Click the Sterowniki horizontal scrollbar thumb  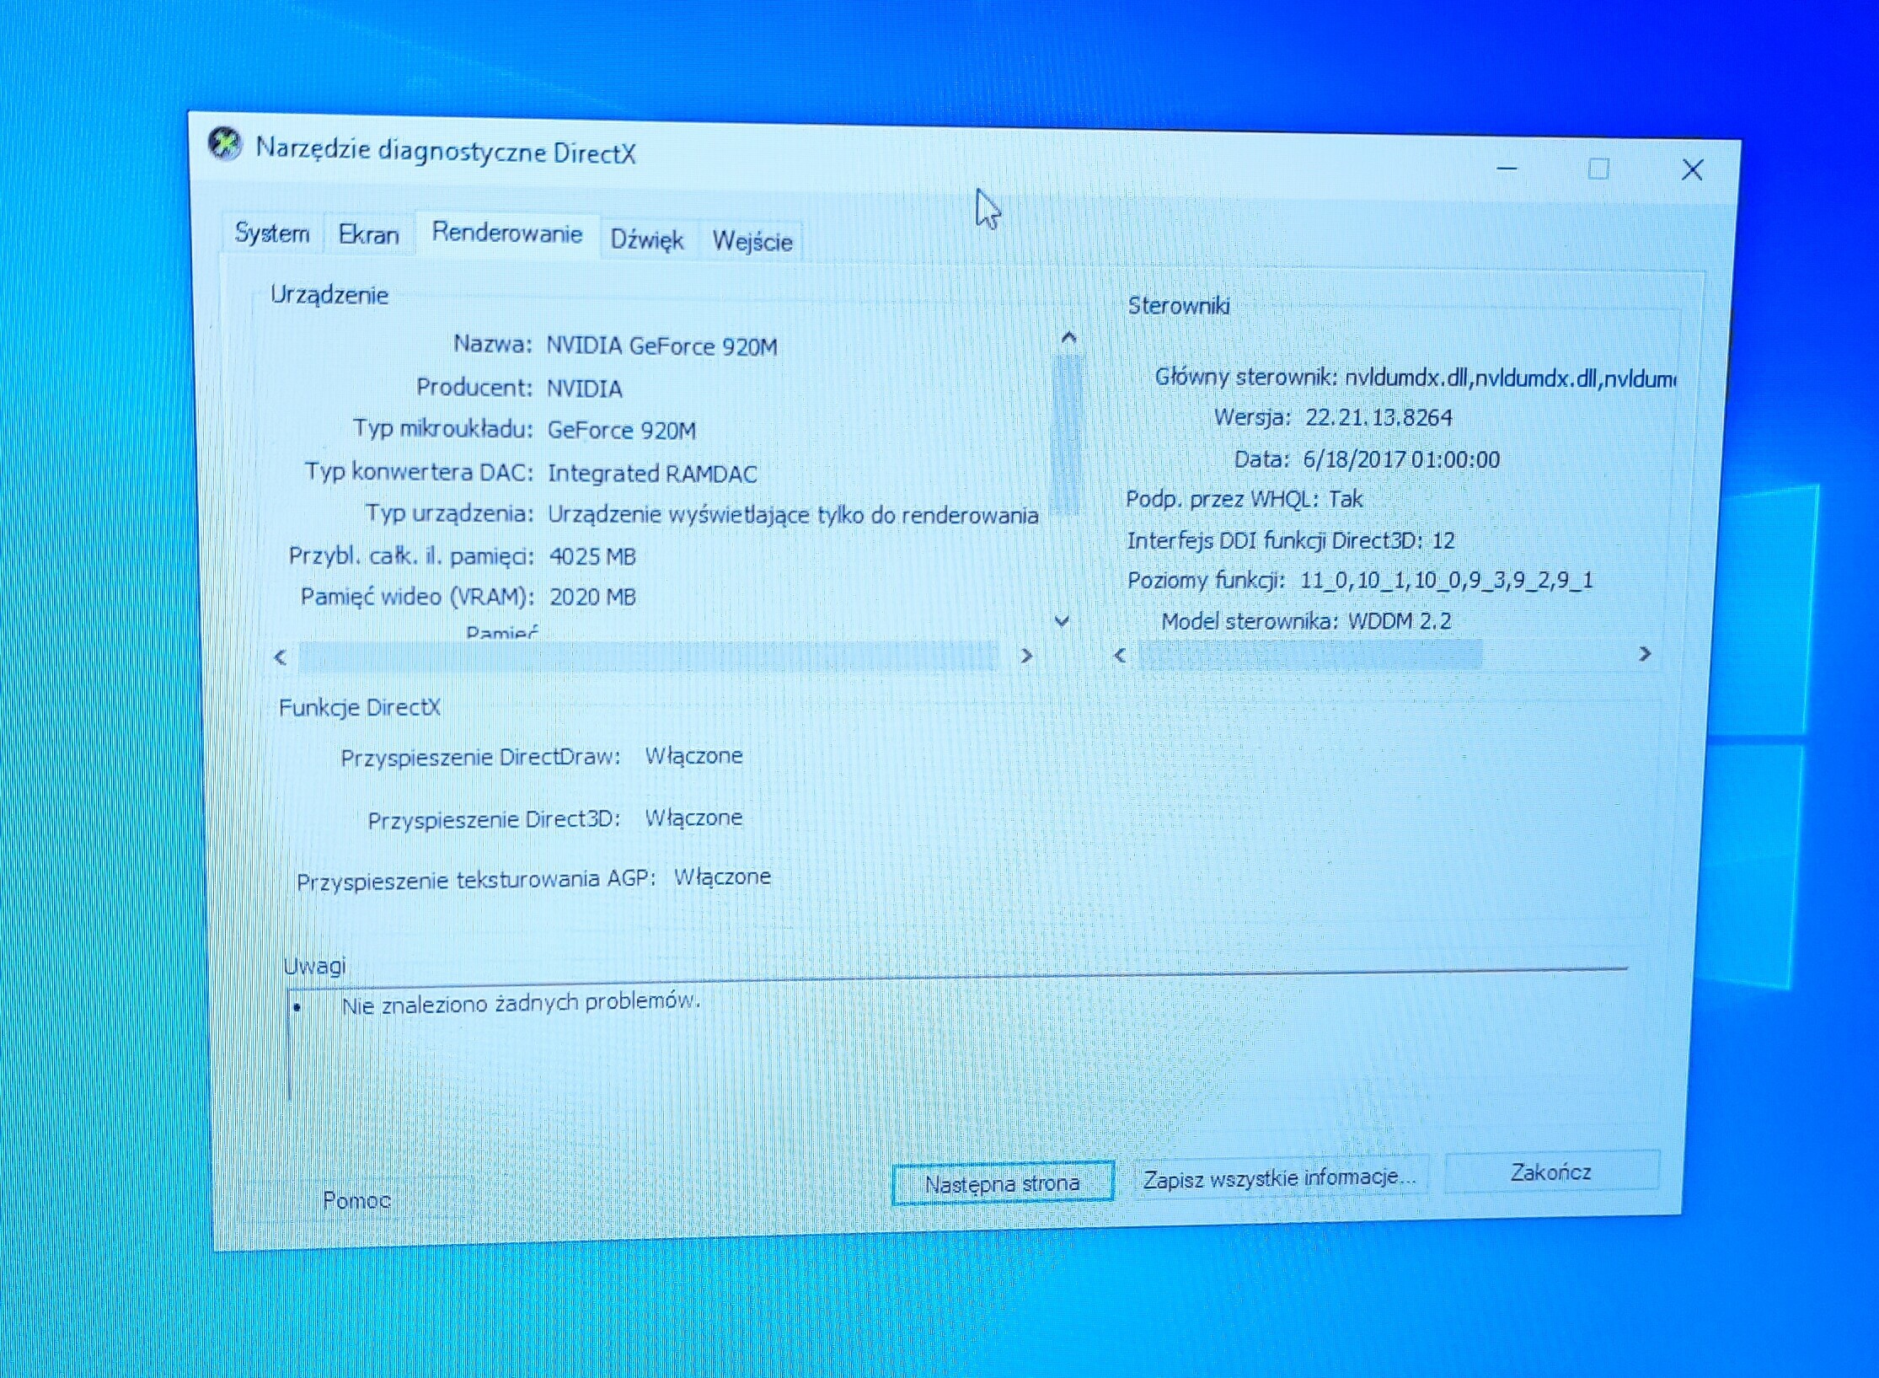pos(1310,655)
